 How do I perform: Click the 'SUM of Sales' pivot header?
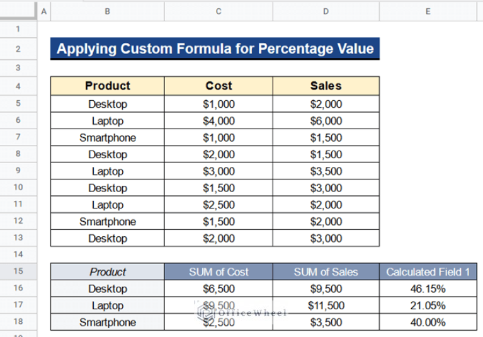tap(326, 271)
